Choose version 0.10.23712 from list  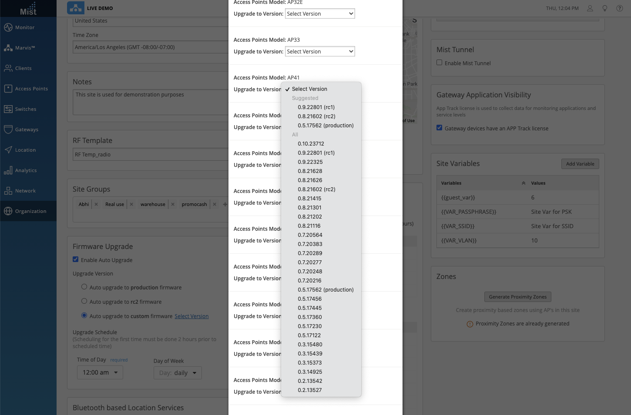coord(311,143)
